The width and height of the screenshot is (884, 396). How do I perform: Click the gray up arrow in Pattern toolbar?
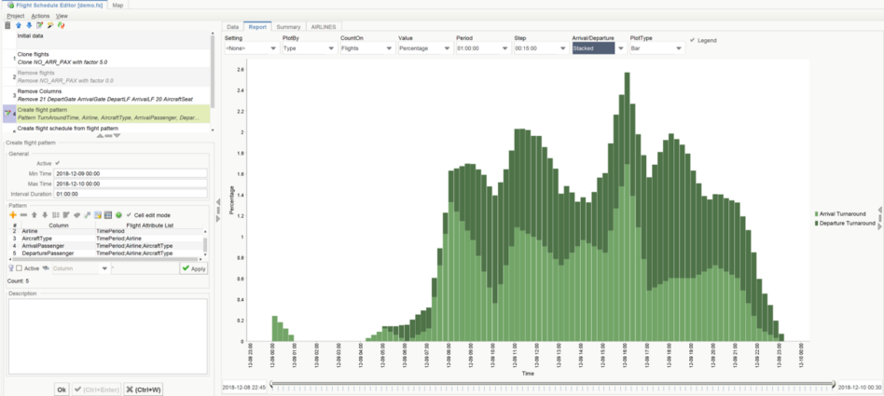(34, 215)
